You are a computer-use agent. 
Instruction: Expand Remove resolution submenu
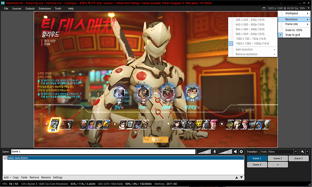coord(252,54)
